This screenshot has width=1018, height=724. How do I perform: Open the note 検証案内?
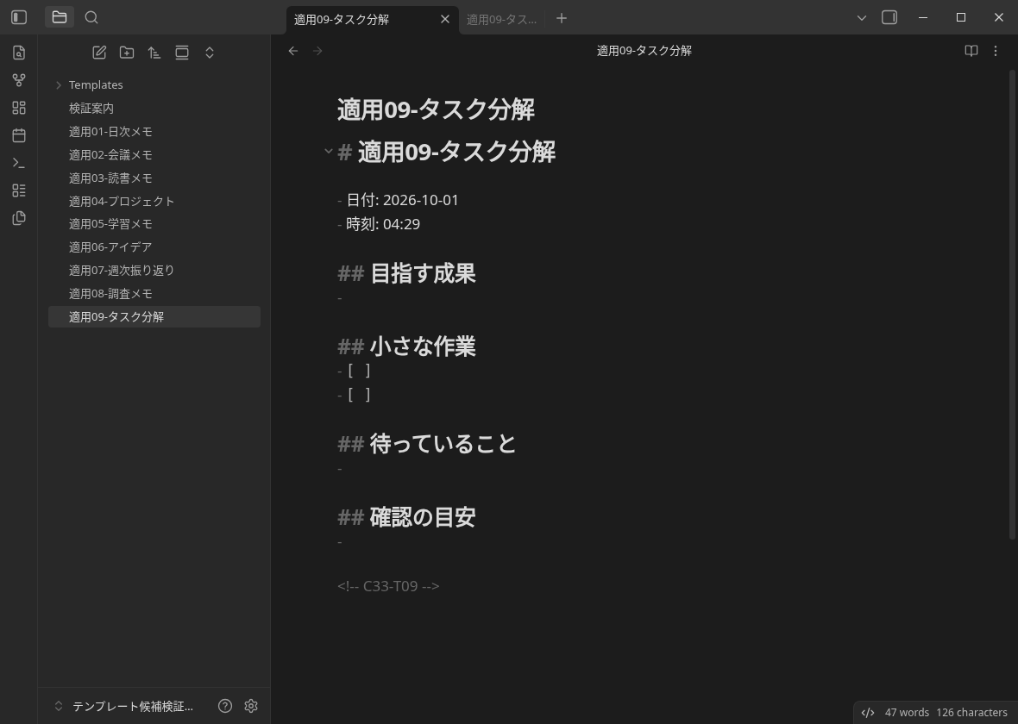pyautogui.click(x=154, y=109)
